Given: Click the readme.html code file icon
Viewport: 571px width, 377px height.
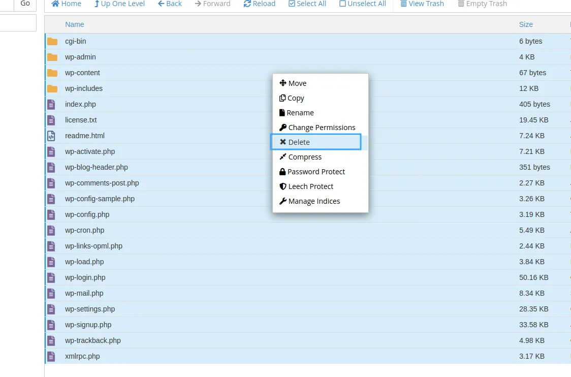Looking at the screenshot, I should pyautogui.click(x=51, y=136).
